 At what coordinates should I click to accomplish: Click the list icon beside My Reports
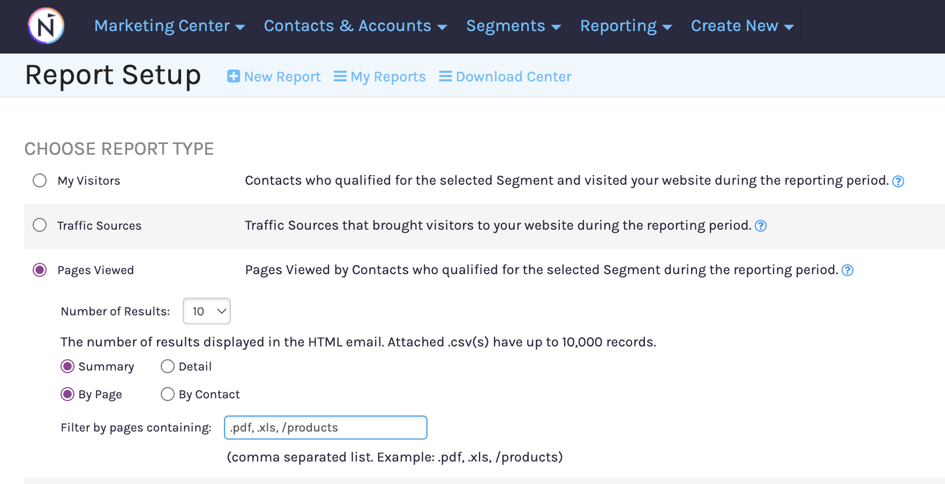tap(340, 76)
